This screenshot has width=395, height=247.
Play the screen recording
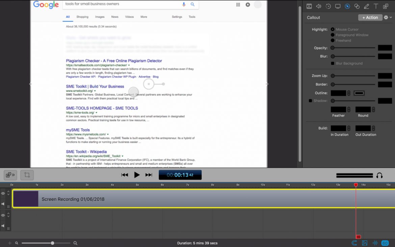[x=137, y=175]
